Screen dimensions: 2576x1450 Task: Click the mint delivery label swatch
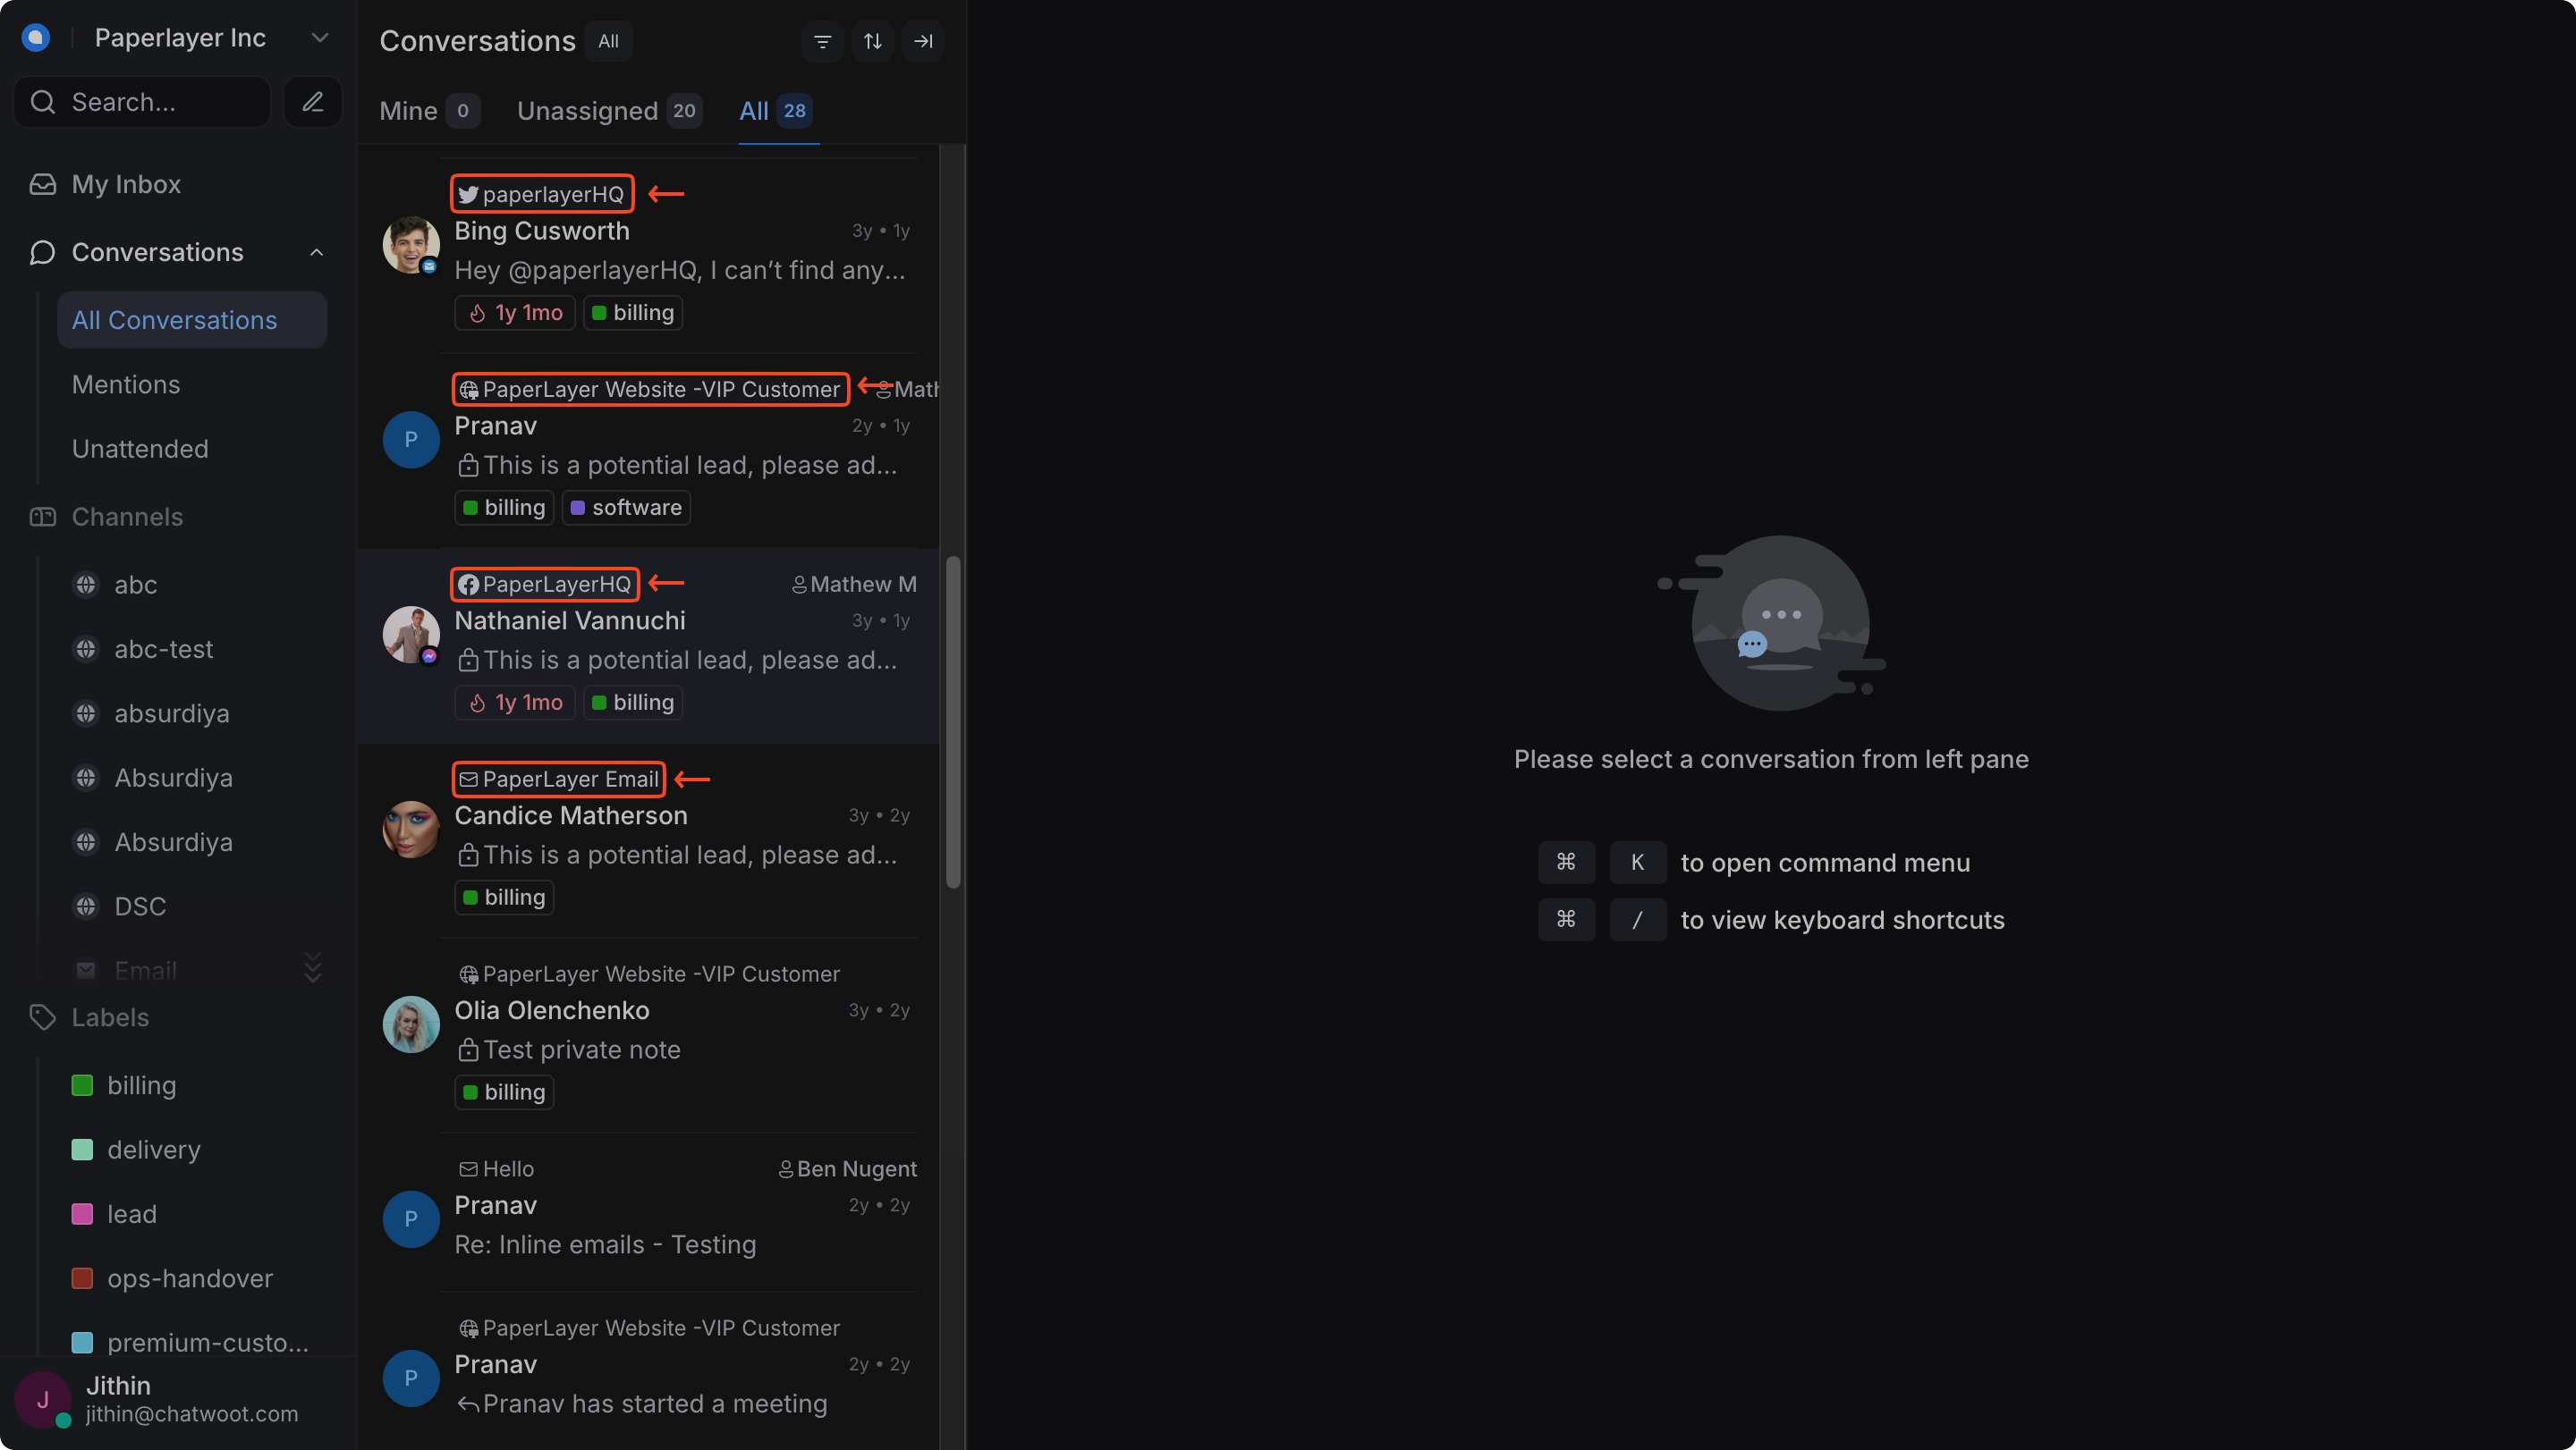[82, 1150]
